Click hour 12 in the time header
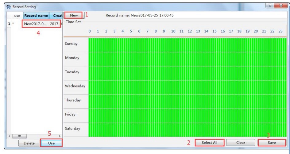The height and width of the screenshot is (154, 290). click(190, 31)
